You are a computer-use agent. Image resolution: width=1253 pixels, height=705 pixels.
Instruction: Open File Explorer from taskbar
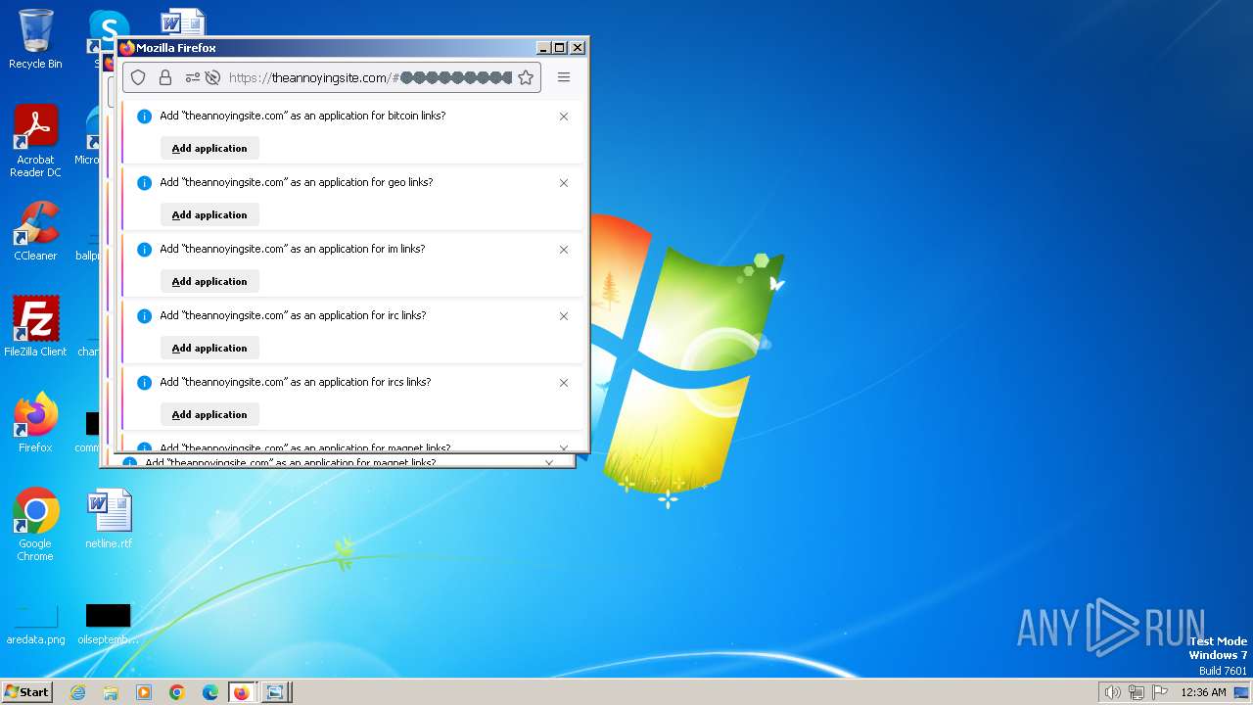click(x=111, y=692)
